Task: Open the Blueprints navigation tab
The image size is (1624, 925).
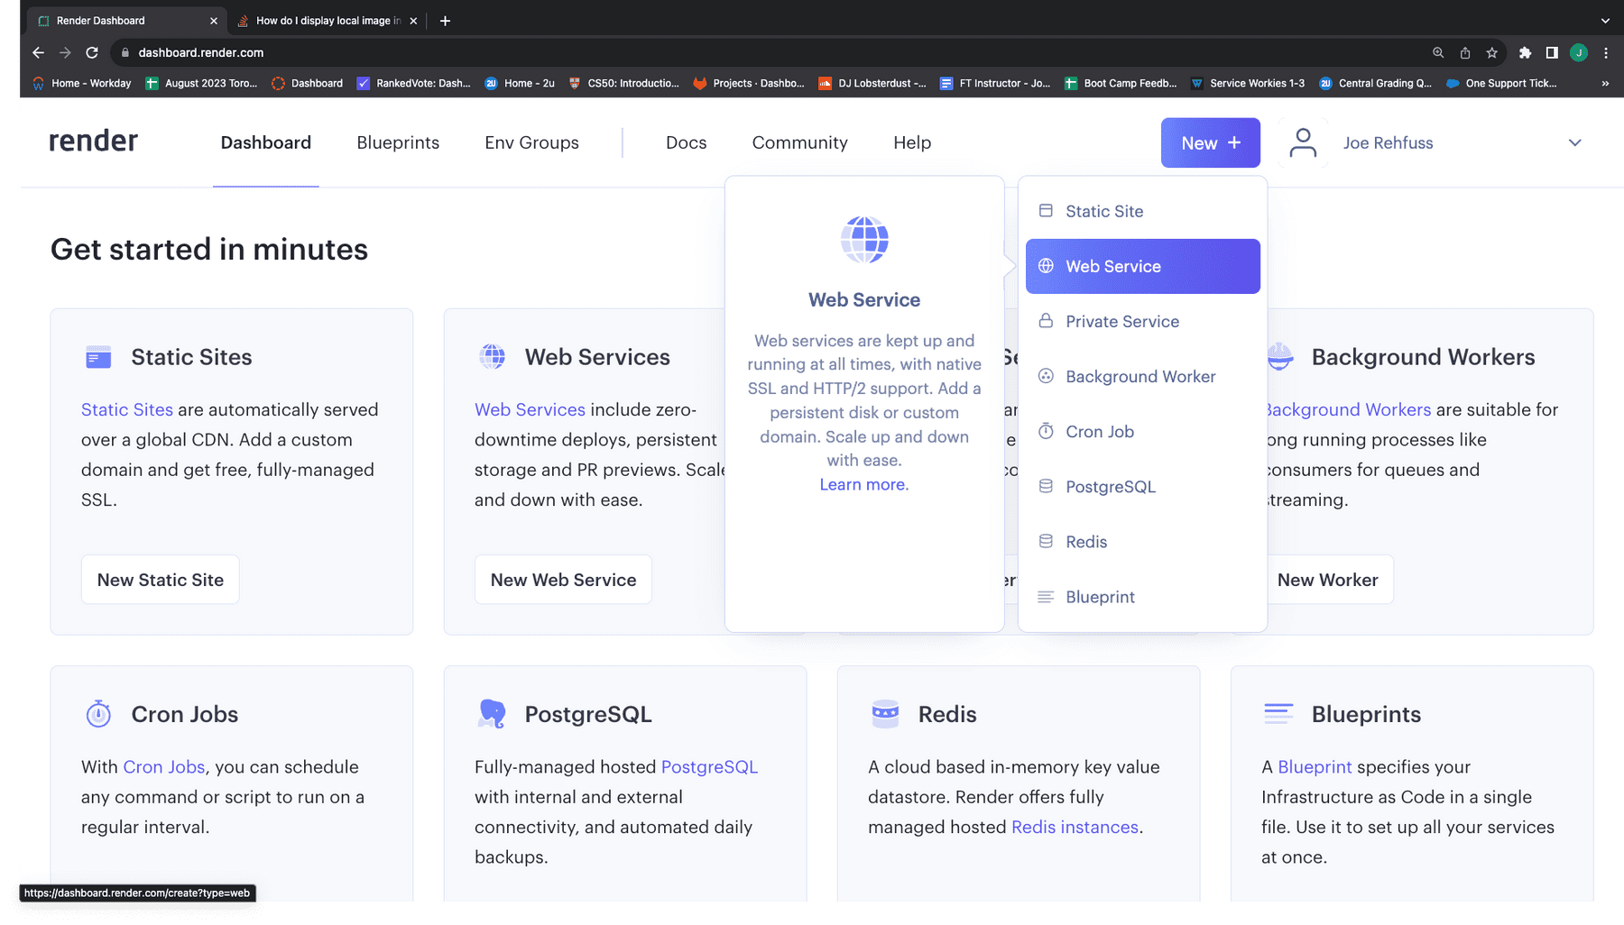Action: [398, 142]
